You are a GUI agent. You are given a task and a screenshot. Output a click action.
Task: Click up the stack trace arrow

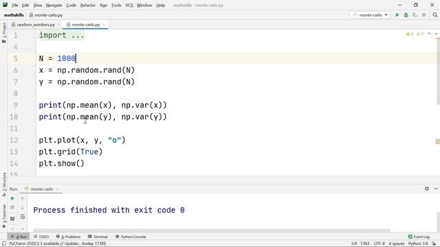23,198
